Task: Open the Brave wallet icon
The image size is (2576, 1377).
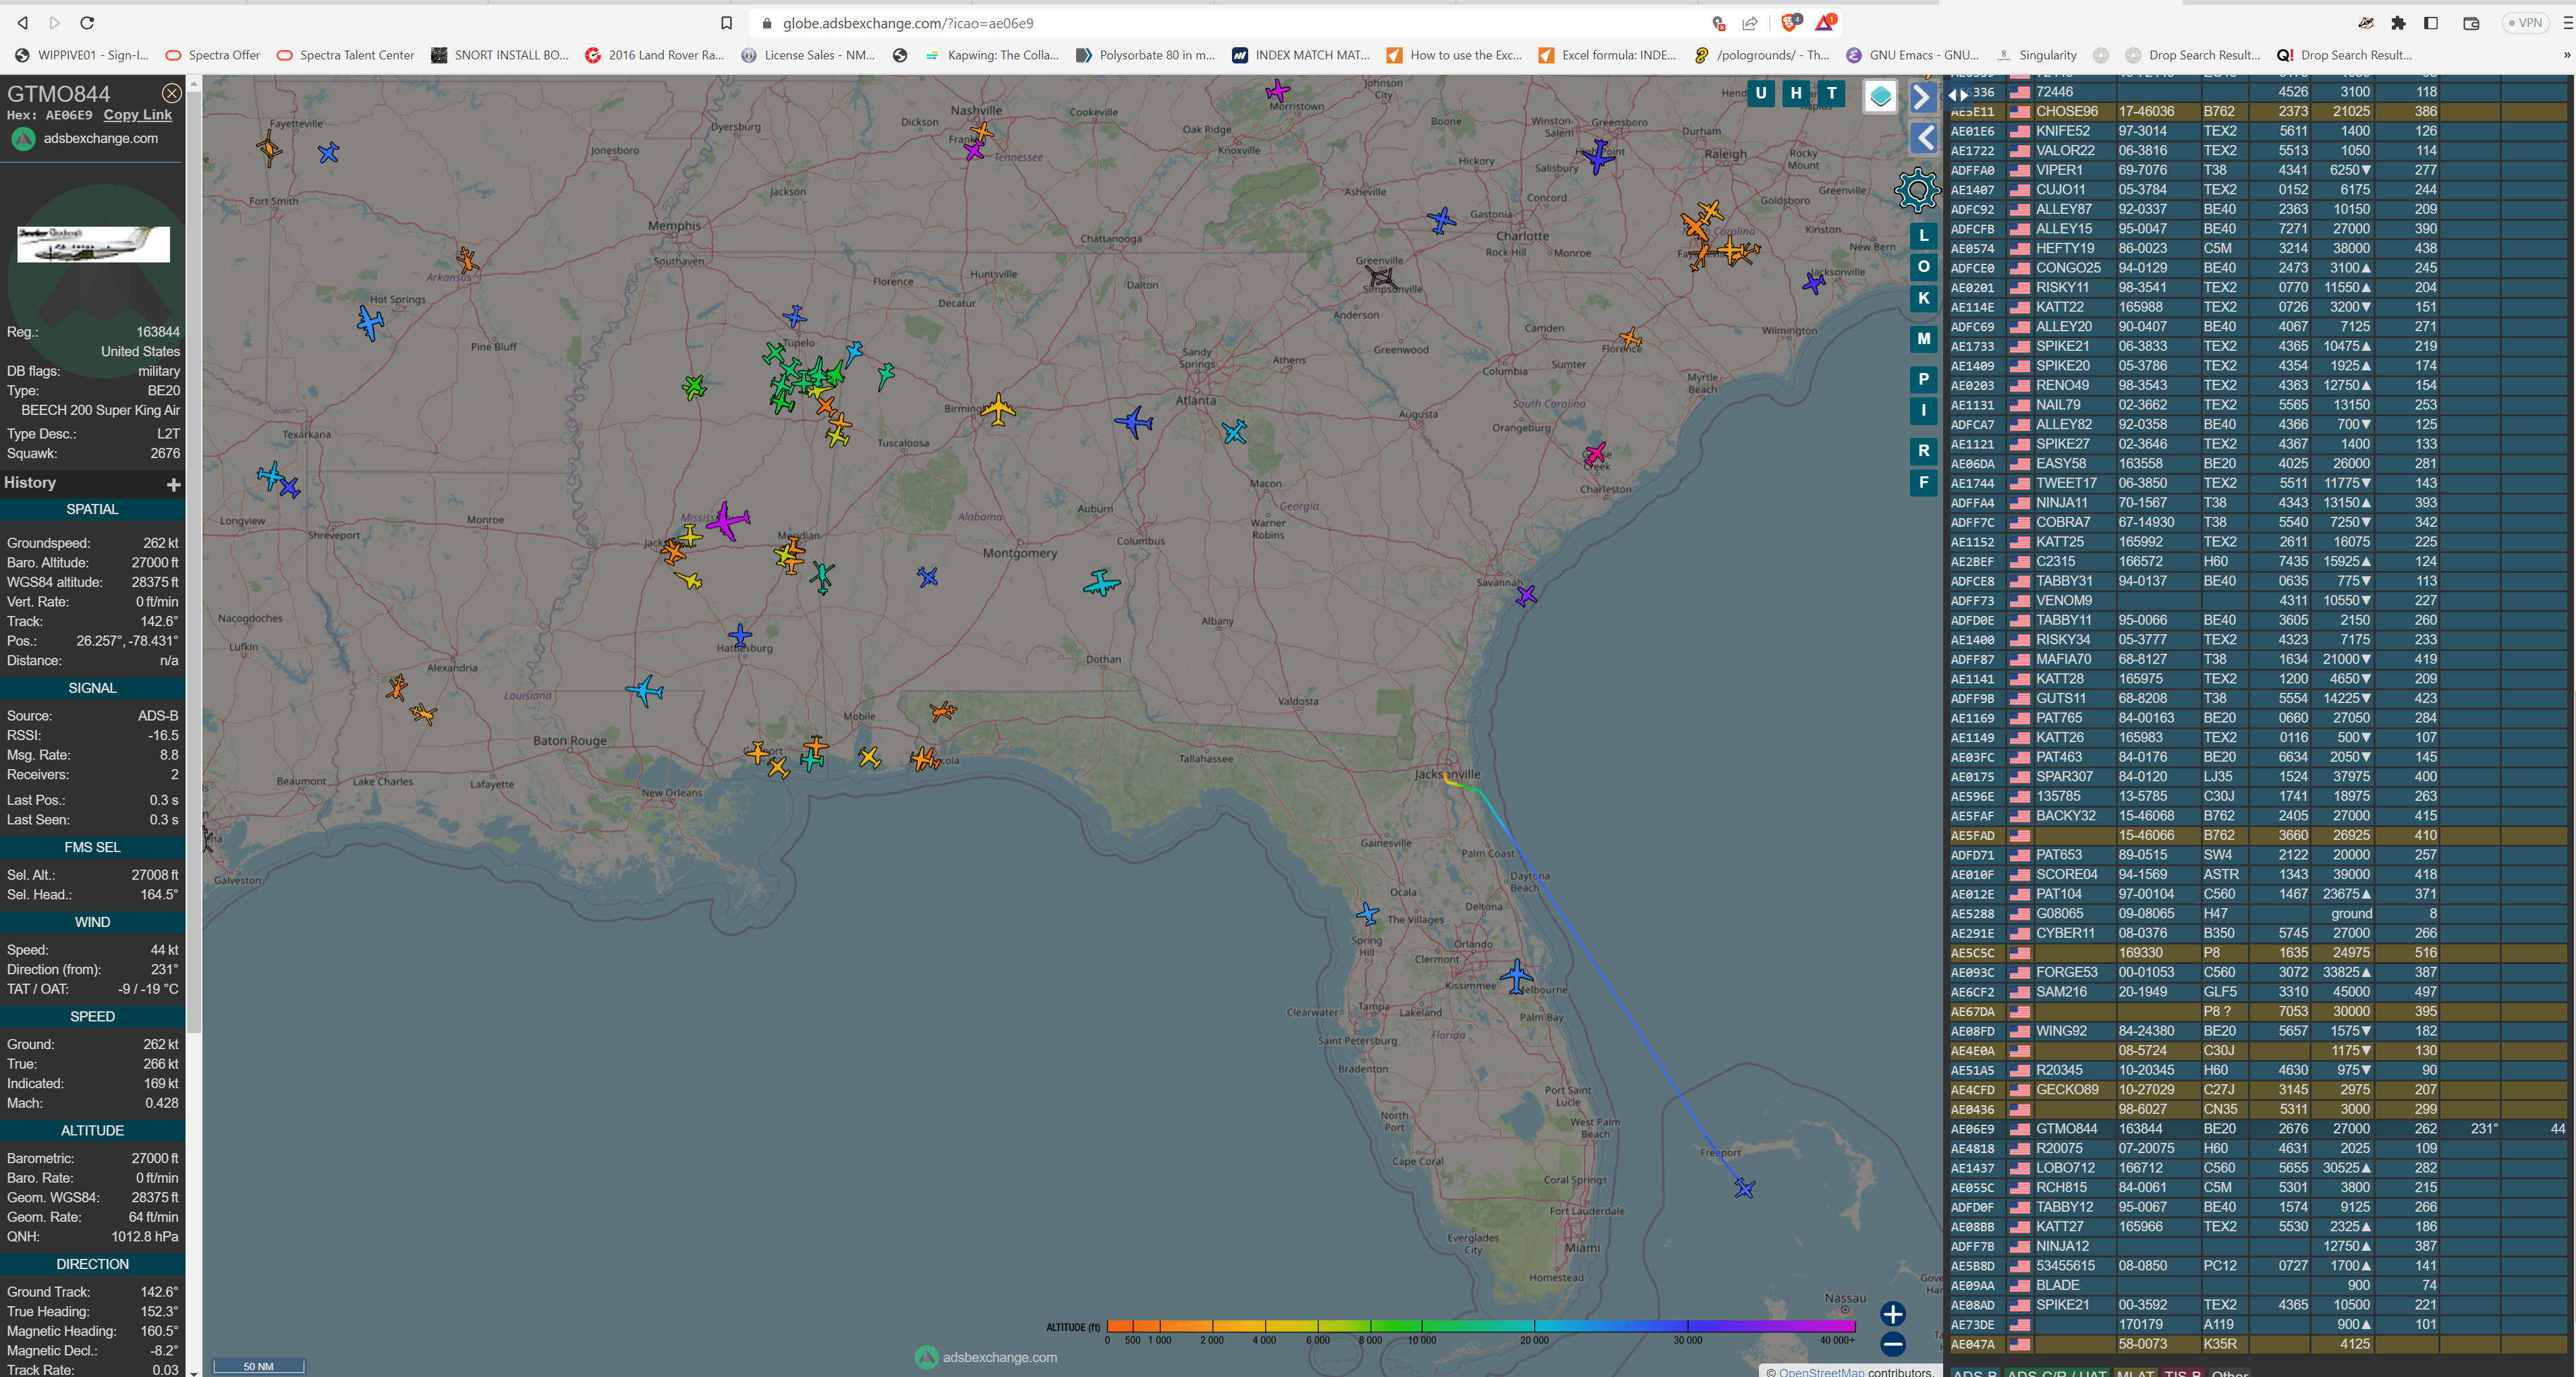Action: (2471, 23)
